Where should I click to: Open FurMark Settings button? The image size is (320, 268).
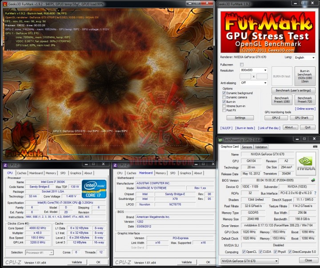point(240,118)
